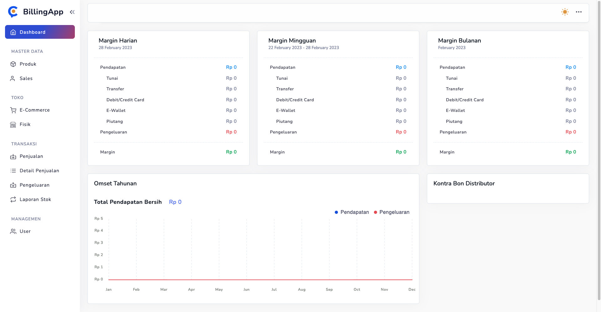Toggle Pendapatan series in chart legend
601x312 pixels.
click(352, 212)
